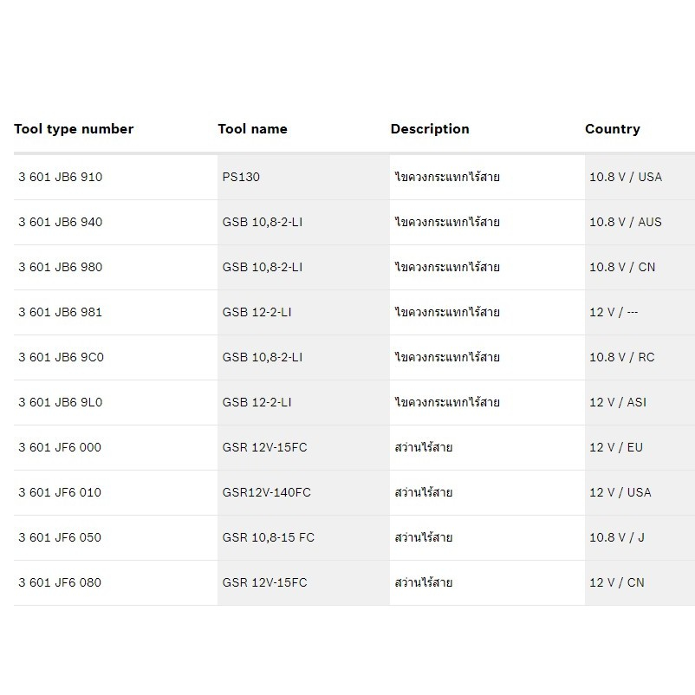695x695 pixels.
Task: Click "สว่านไร้สาย" description in JF6 050 row
Action: 424,537
